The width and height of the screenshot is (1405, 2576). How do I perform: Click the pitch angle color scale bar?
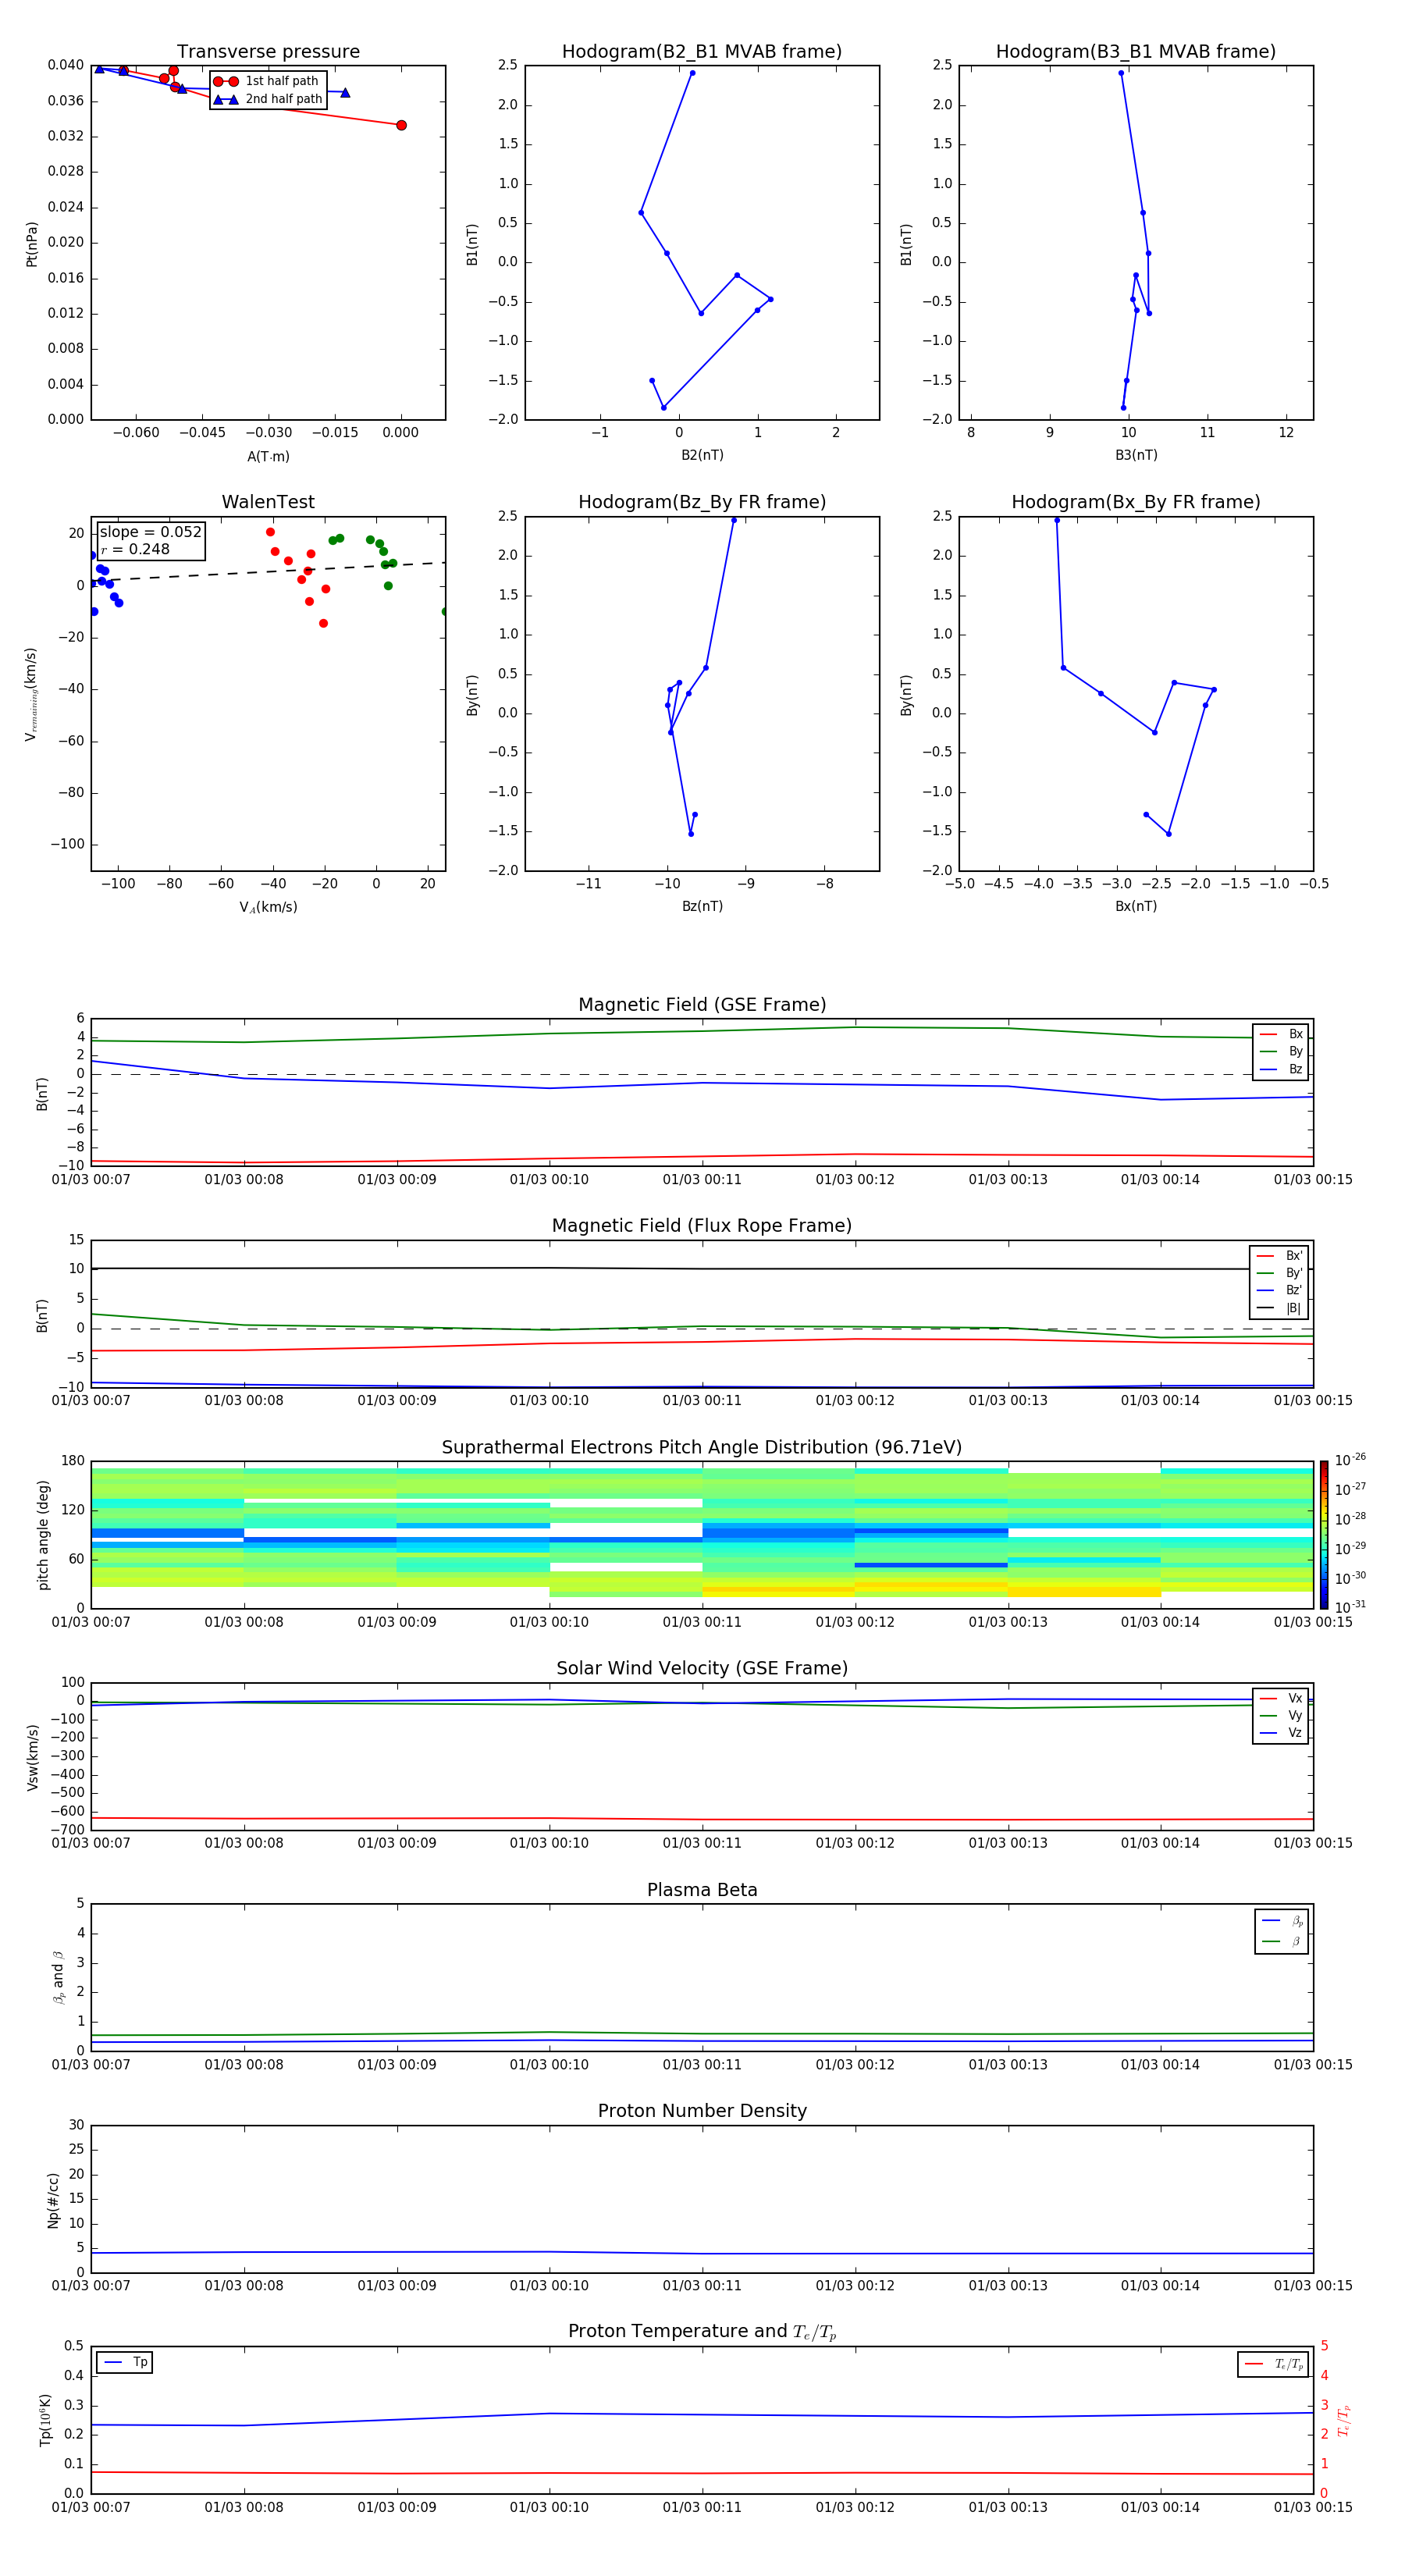[x=1323, y=1534]
